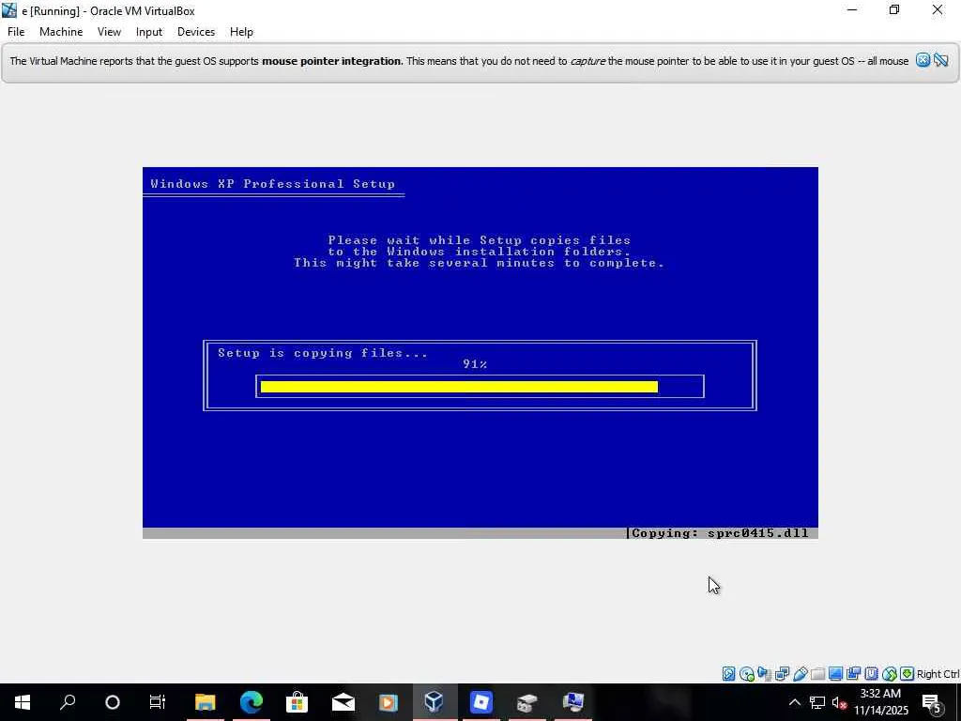Open the View menu
The height and width of the screenshot is (721, 961).
pyautogui.click(x=109, y=32)
